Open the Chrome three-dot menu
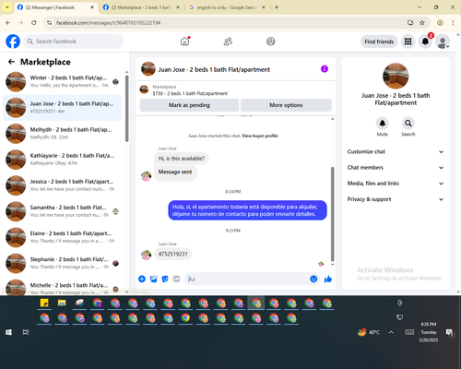 [453, 22]
